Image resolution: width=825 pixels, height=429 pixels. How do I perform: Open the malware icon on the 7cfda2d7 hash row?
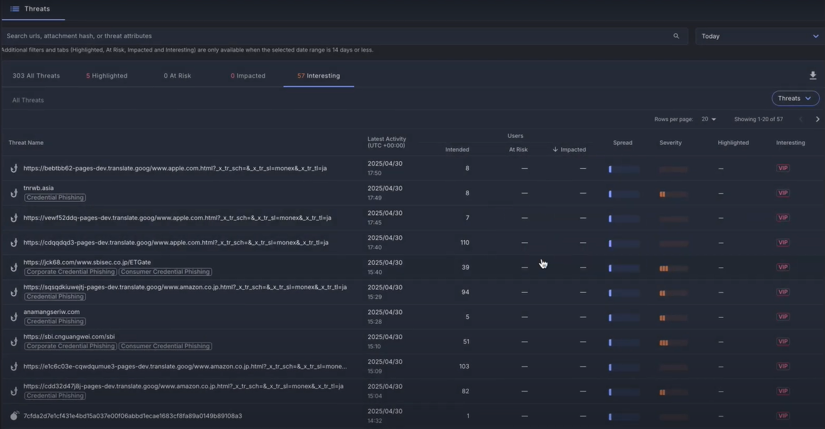pyautogui.click(x=13, y=415)
